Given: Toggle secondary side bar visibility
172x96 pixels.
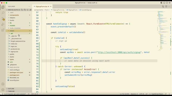Looking at the screenshot, I should tap(167, 3).
